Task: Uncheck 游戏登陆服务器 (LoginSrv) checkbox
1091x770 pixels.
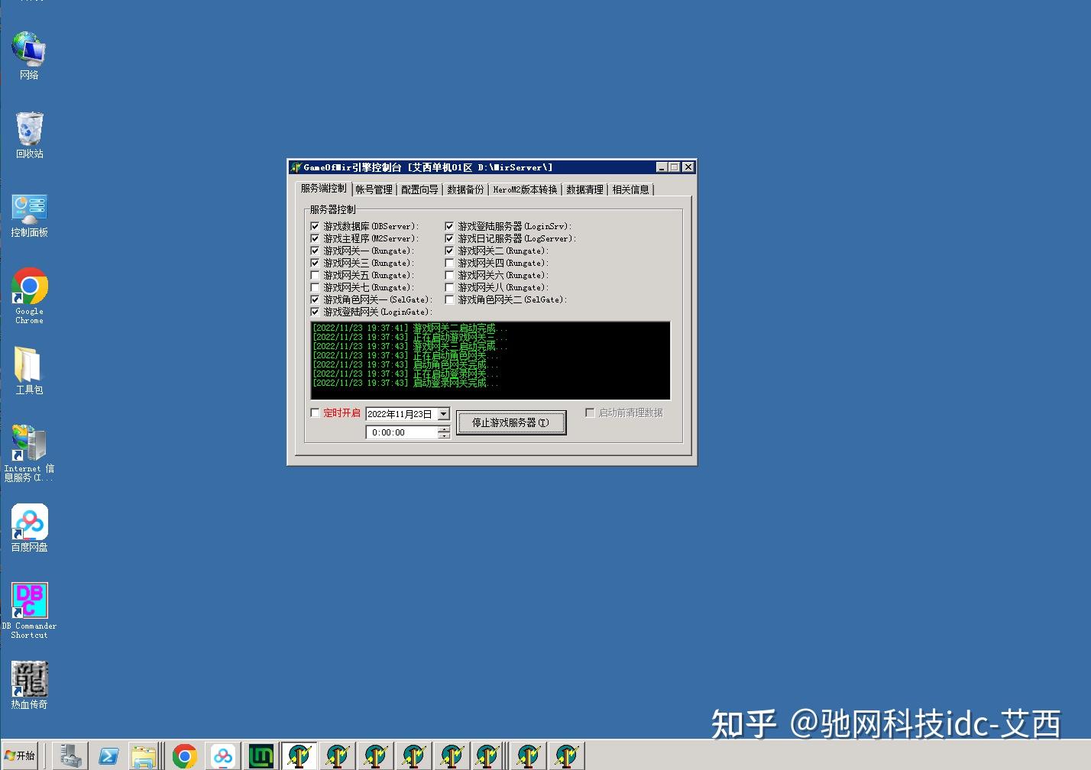Action: tap(449, 226)
